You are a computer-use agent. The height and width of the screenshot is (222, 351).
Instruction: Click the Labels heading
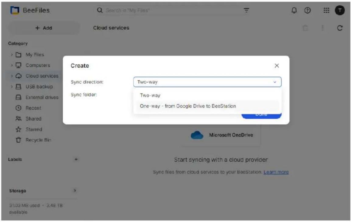(x=15, y=159)
